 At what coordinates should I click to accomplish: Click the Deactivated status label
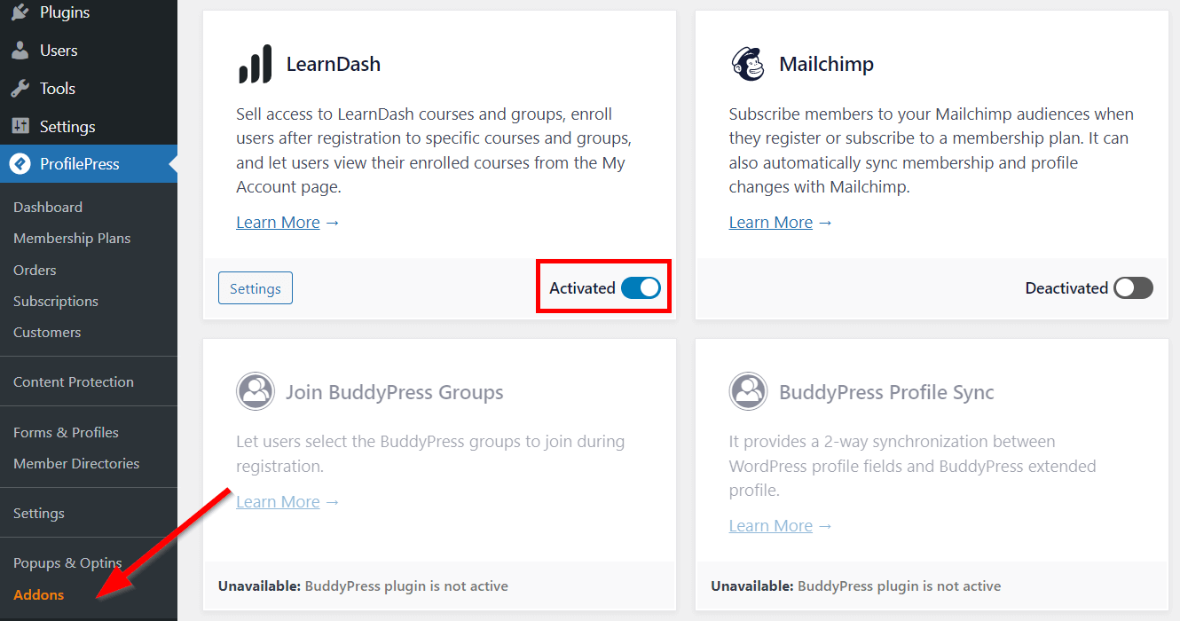pyautogui.click(x=1066, y=287)
